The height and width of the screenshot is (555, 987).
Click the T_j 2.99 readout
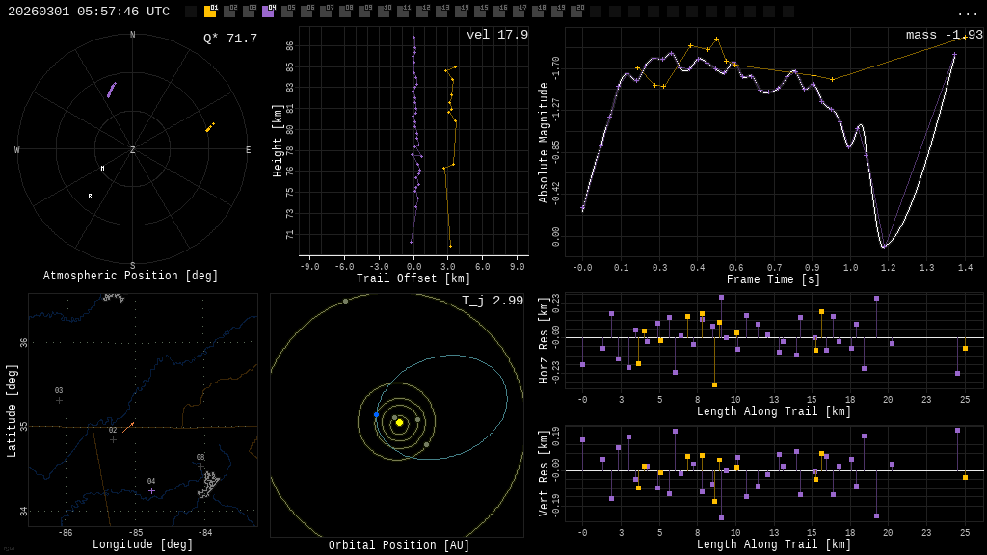(x=493, y=301)
